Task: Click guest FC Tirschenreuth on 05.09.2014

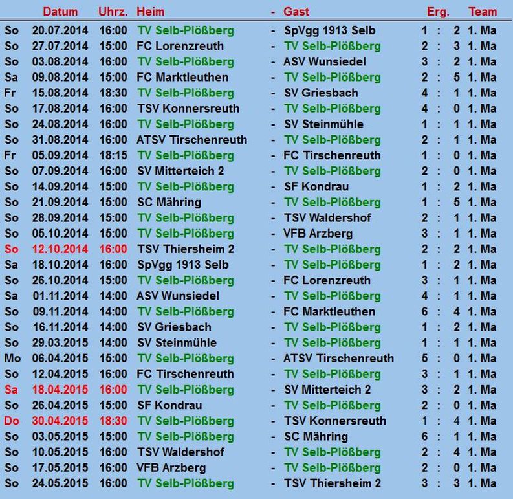Action: (332, 155)
